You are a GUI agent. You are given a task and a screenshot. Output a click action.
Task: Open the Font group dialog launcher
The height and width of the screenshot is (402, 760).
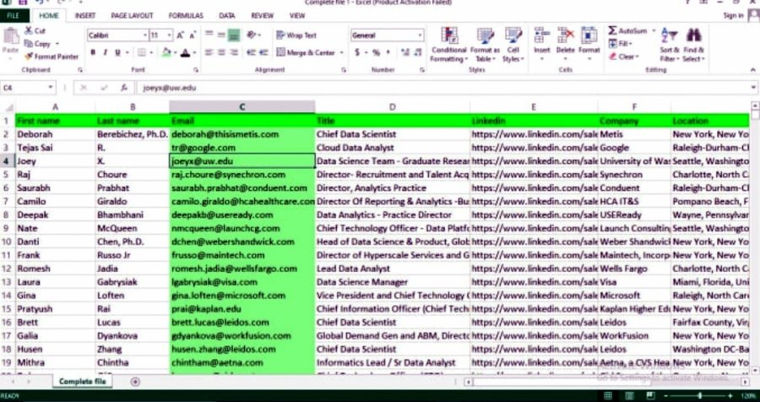[x=196, y=70]
